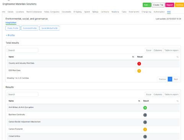This screenshot has height=140, width=184.
Task: Open the Social Media Profile button
Action: (49, 28)
